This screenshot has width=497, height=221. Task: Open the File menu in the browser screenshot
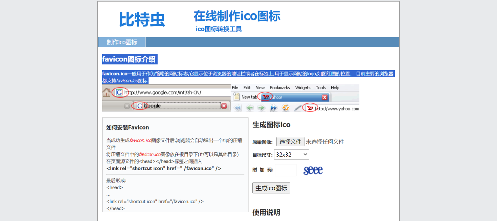(x=235, y=88)
